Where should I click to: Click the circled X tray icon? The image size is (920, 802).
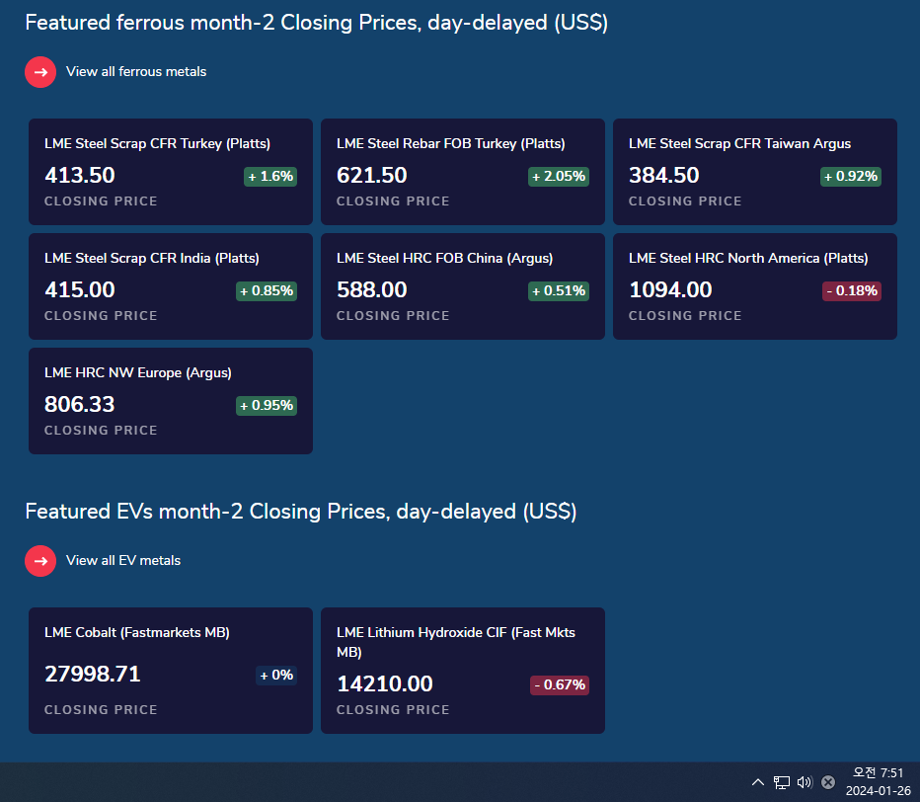[x=828, y=782]
